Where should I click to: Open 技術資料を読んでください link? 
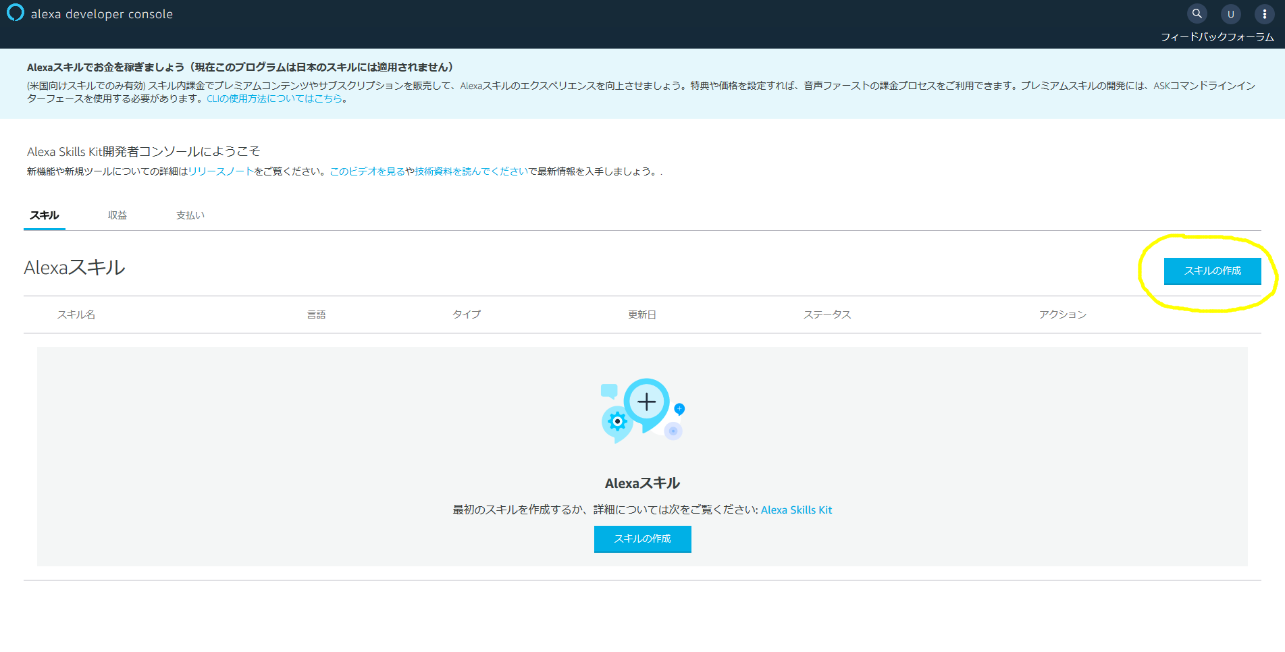[471, 171]
